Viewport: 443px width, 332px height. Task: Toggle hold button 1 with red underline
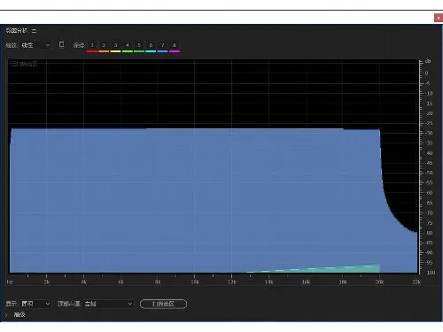tap(92, 45)
